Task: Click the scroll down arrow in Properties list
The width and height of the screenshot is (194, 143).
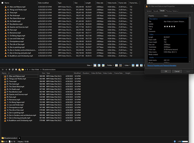Action: coord(190,62)
